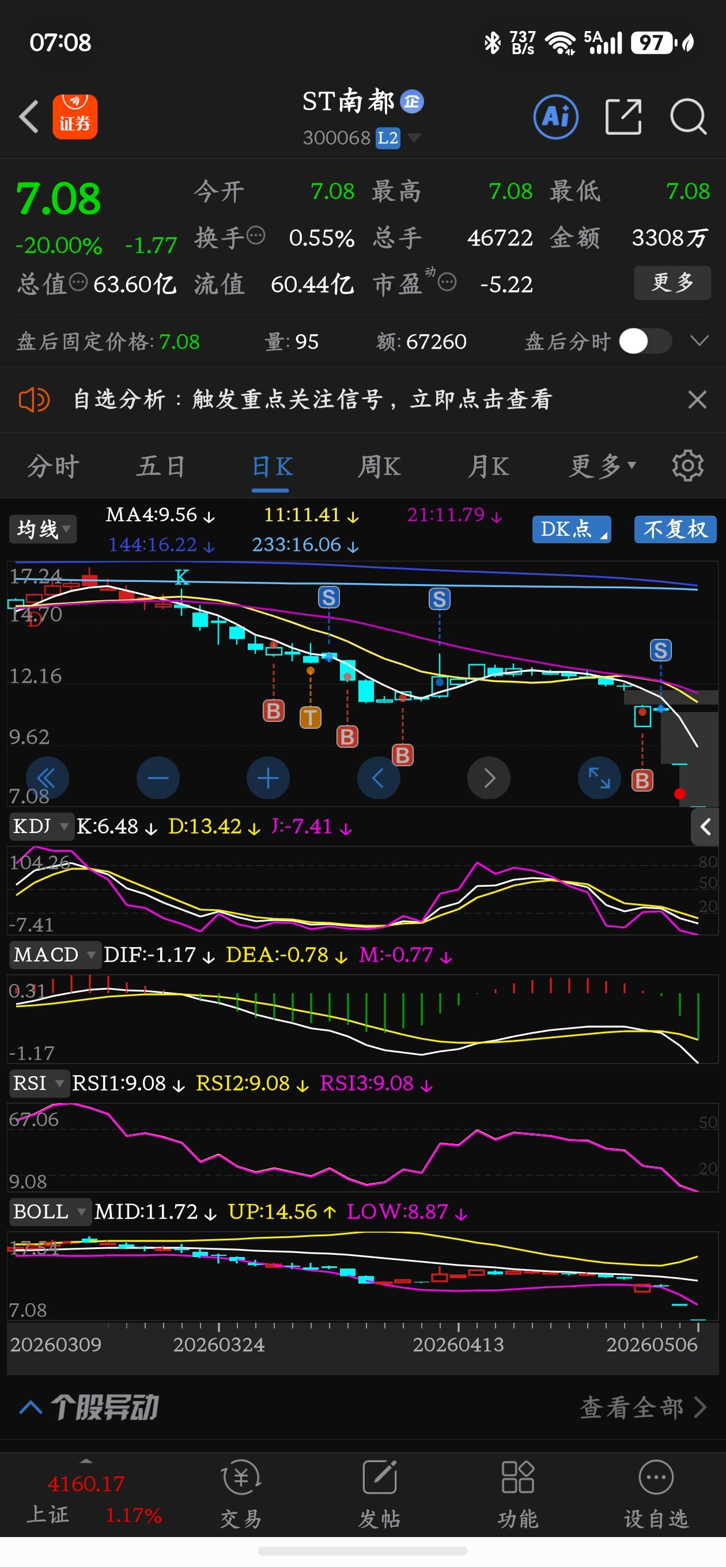726x1567 pixels.
Task: Open the KDJ indicator dropdown
Action: pyautogui.click(x=41, y=827)
